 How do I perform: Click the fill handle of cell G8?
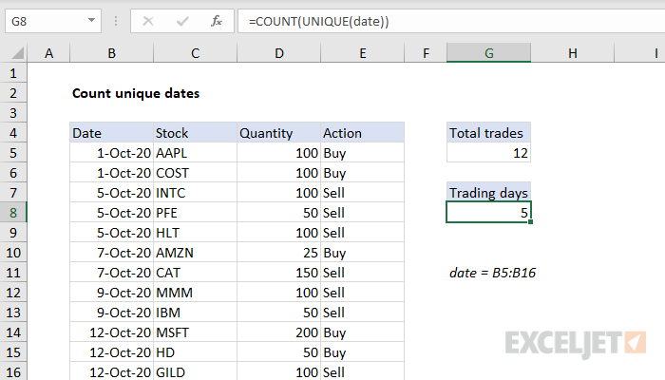click(530, 221)
